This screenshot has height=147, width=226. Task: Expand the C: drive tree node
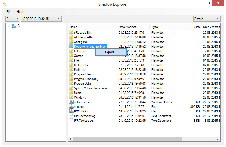pos(9,26)
